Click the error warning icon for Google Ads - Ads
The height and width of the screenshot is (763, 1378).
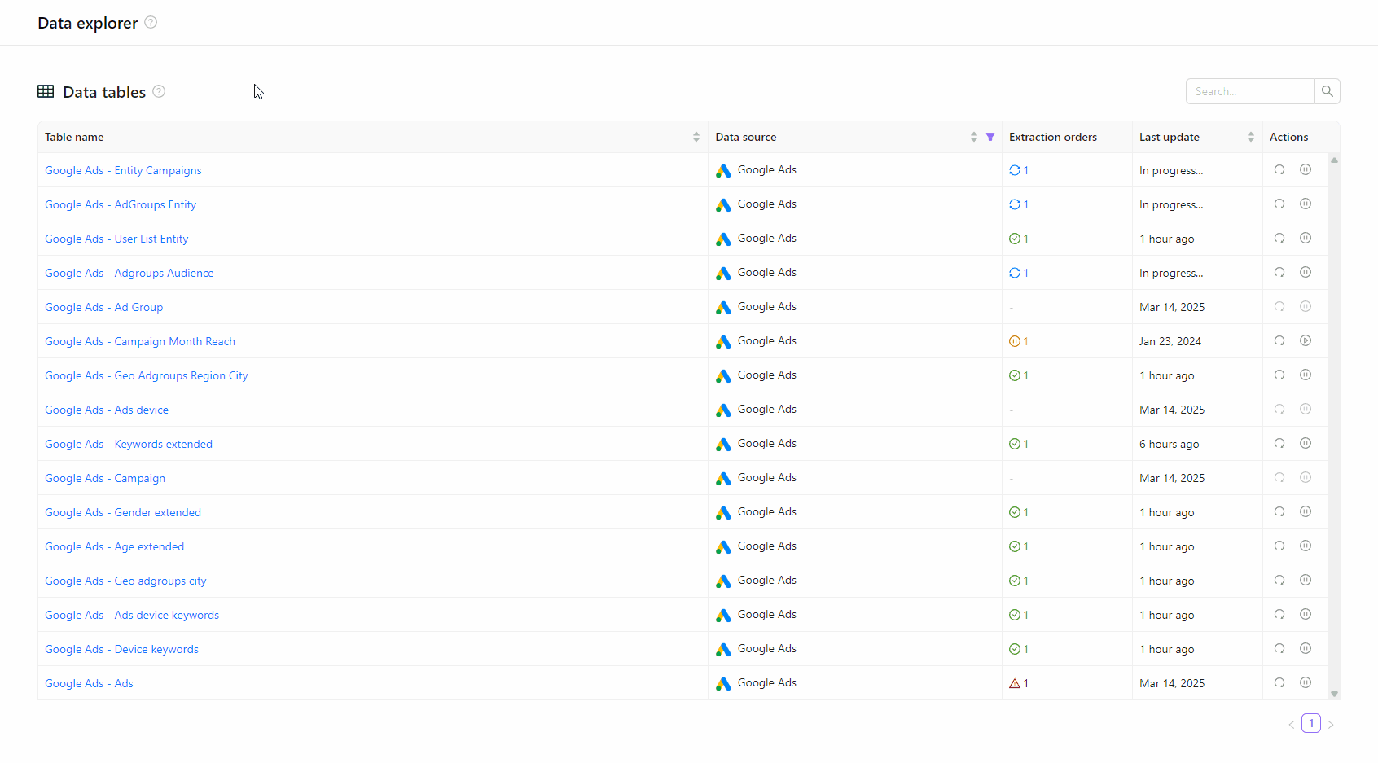[1015, 684]
